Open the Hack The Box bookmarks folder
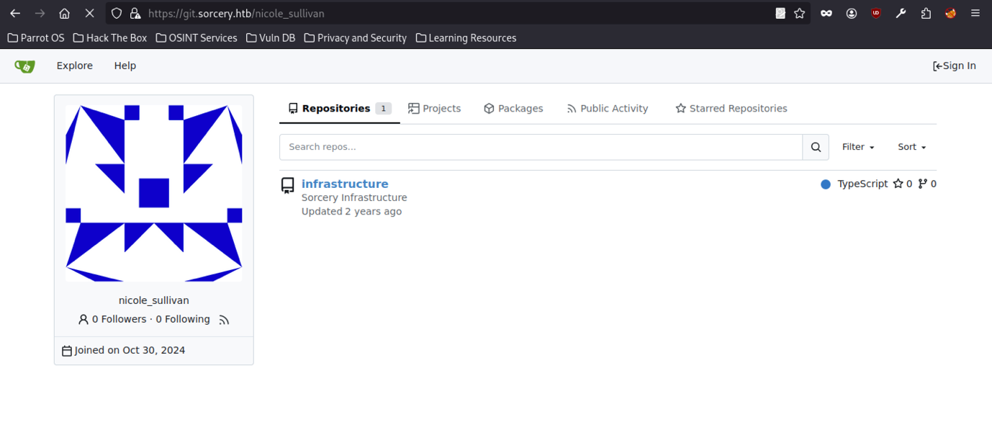 coord(110,38)
